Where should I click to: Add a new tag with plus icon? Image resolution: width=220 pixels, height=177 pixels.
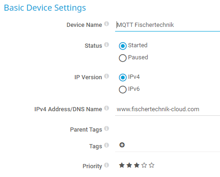click(122, 145)
